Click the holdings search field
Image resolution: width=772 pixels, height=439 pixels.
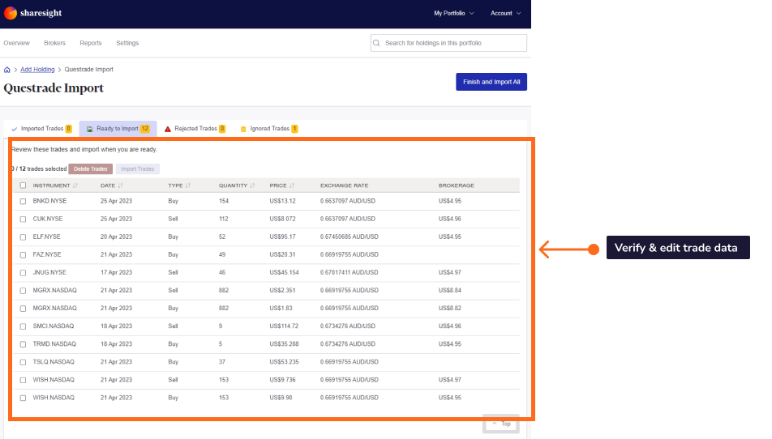448,43
